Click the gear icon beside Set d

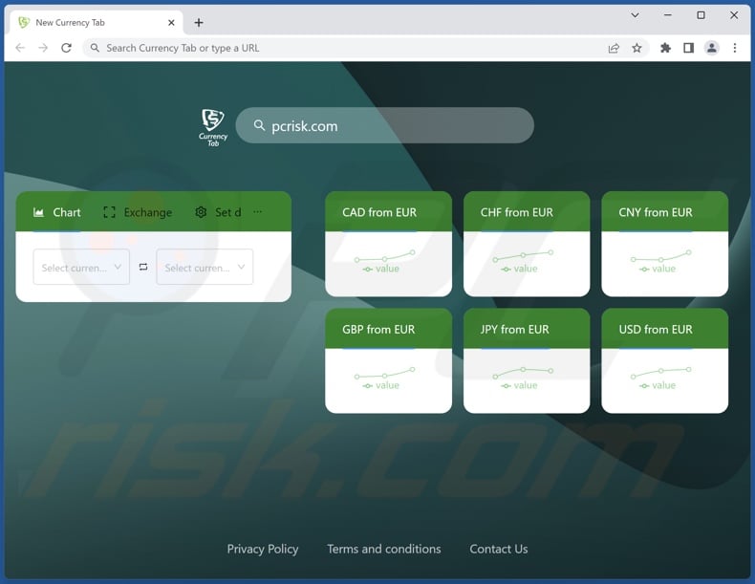[x=201, y=212]
